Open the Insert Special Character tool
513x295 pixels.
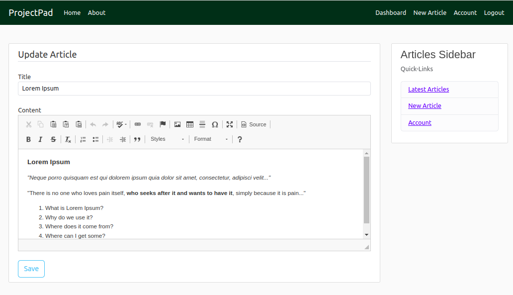tap(215, 125)
